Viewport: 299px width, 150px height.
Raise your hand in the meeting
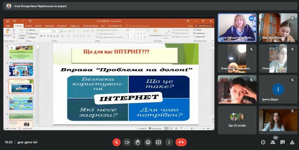click(x=138, y=142)
